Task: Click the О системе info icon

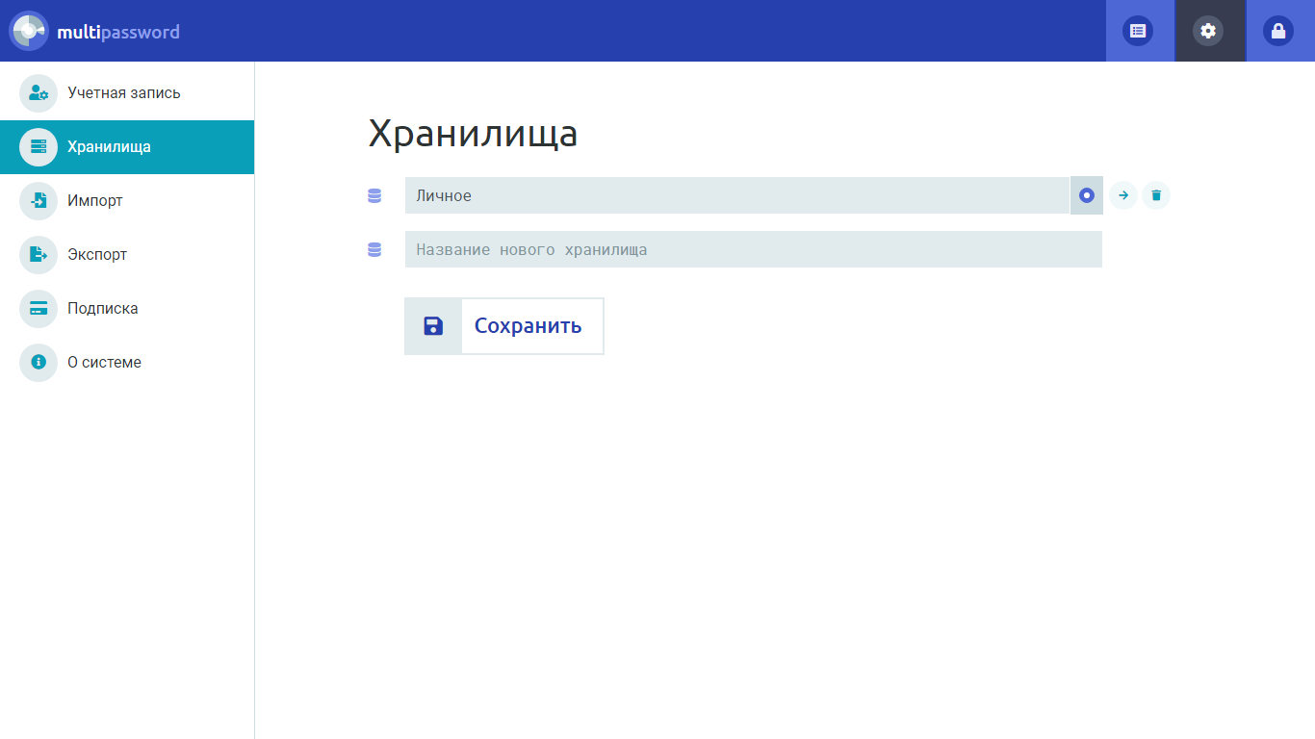Action: pos(39,363)
